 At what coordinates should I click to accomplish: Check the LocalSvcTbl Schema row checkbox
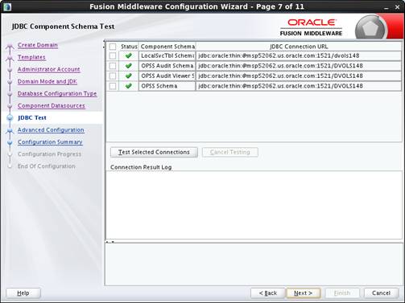[x=113, y=55]
